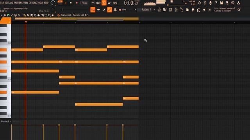Click the 177.000 tempo field

tap(84, 3)
